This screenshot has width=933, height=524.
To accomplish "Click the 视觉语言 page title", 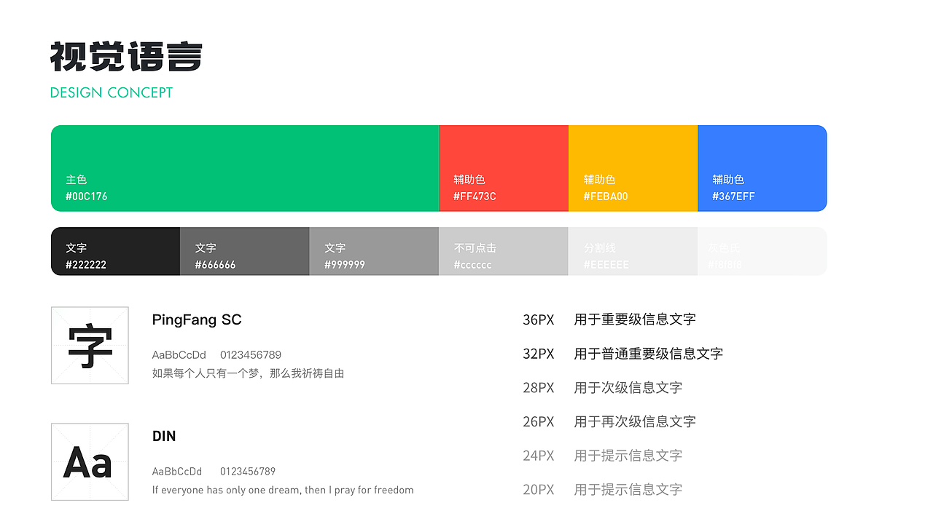I will pos(126,56).
